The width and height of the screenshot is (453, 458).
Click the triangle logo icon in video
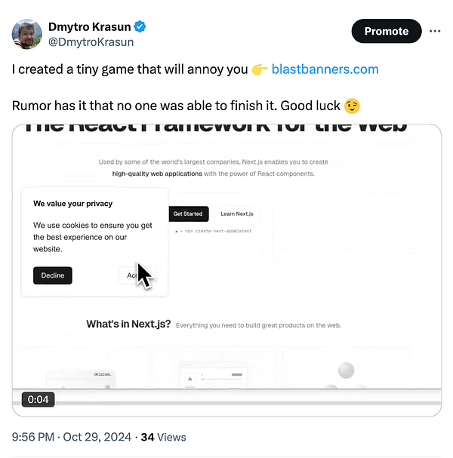point(190,379)
